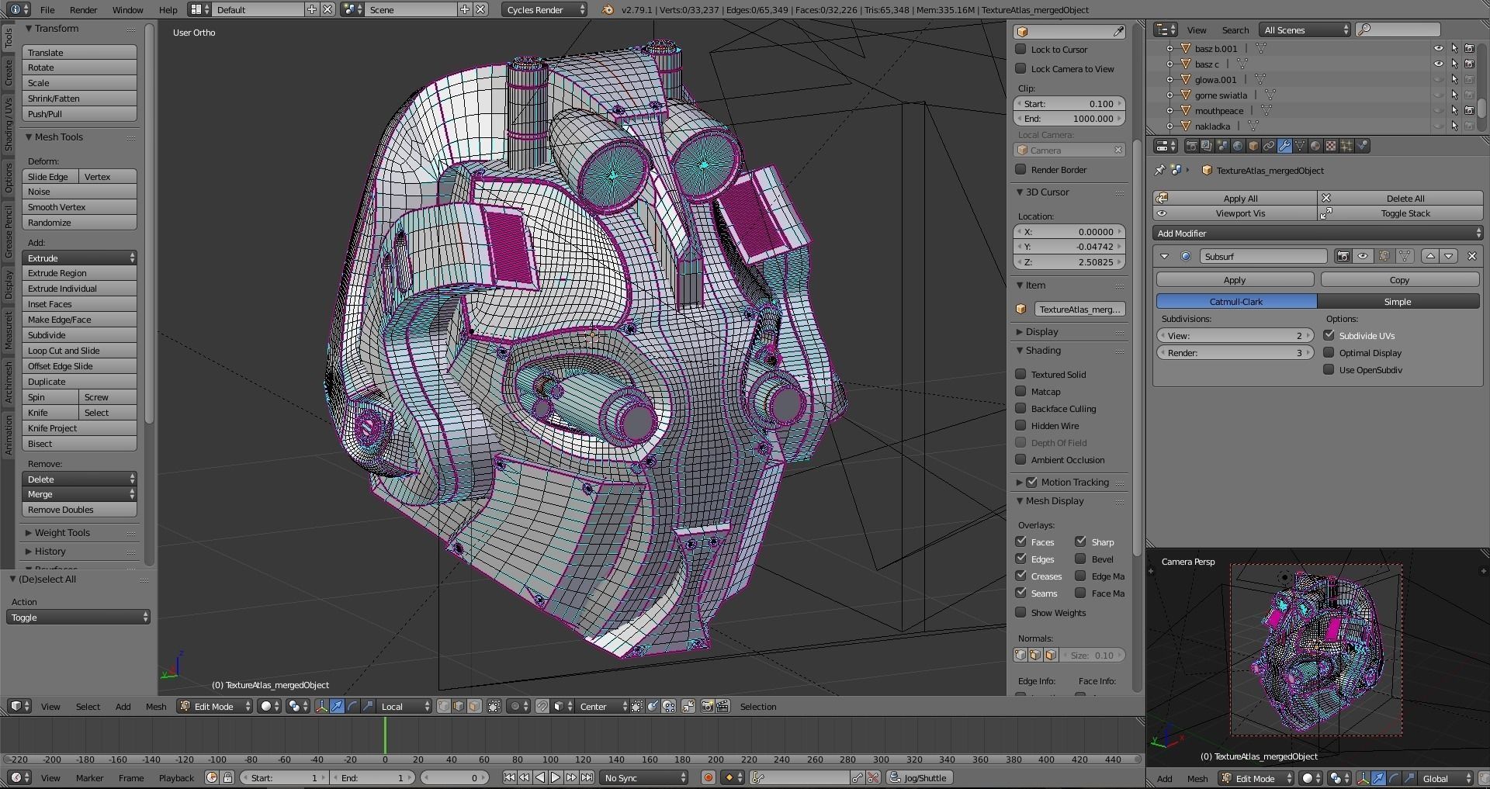
Task: Open the Render menu
Action: click(x=83, y=10)
